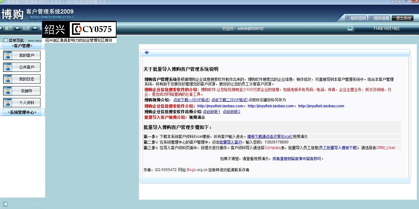This screenshot has height=209, width=419.
Task: Click the second jinyufish.taobao.com link
Action: (x=271, y=106)
